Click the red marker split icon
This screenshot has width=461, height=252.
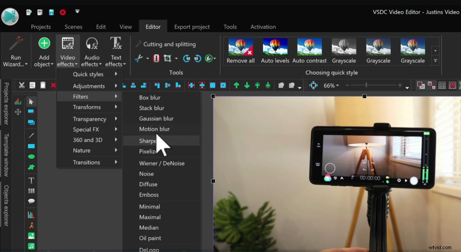point(156,58)
